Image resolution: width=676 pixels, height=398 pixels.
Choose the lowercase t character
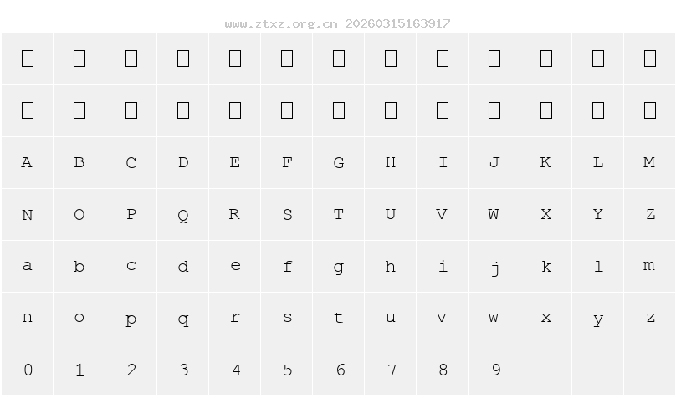click(x=339, y=319)
